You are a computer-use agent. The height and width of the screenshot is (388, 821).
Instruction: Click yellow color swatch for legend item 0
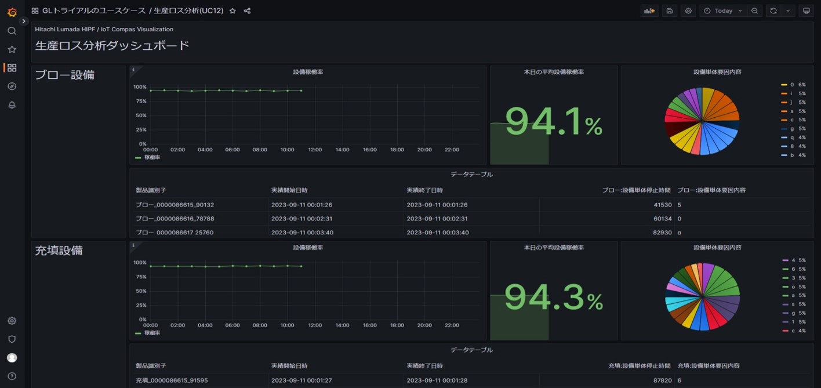point(784,85)
